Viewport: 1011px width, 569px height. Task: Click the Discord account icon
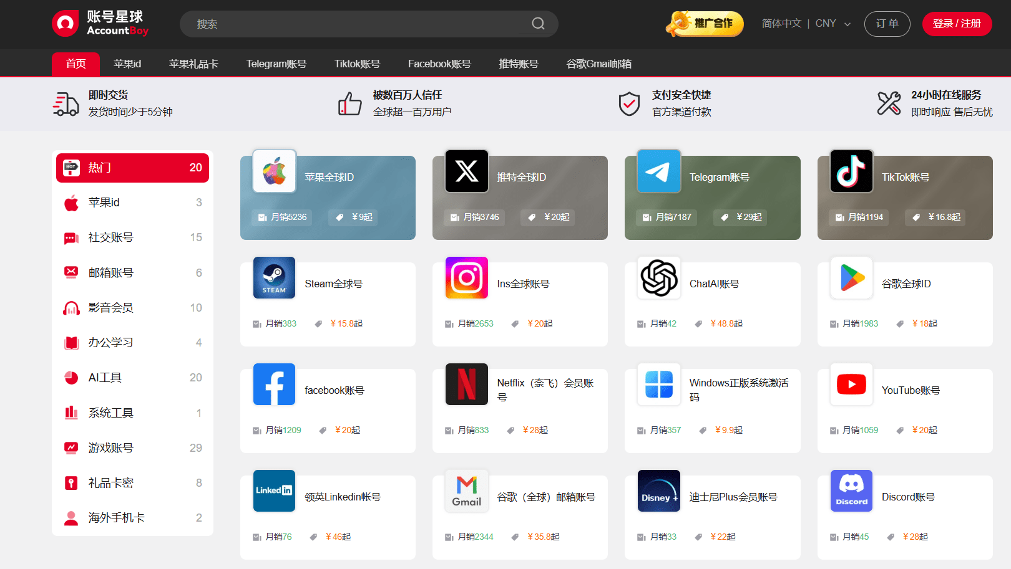click(851, 491)
